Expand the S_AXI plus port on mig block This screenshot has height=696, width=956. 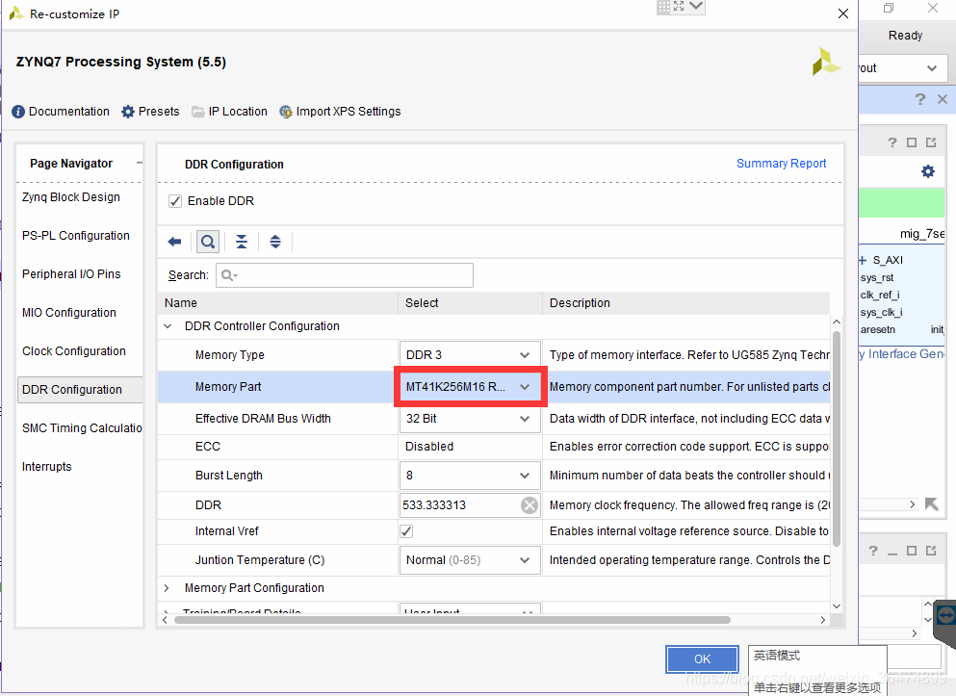click(x=863, y=260)
